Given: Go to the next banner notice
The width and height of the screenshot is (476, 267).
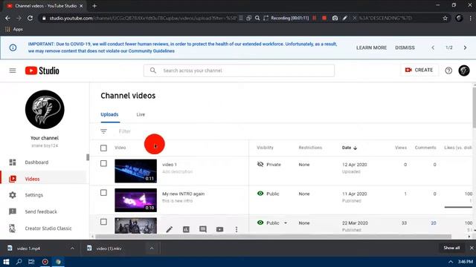Looking at the screenshot, I should (465, 47).
